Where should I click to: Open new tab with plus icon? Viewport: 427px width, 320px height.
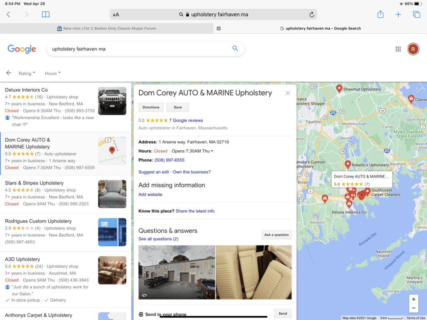pyautogui.click(x=398, y=15)
